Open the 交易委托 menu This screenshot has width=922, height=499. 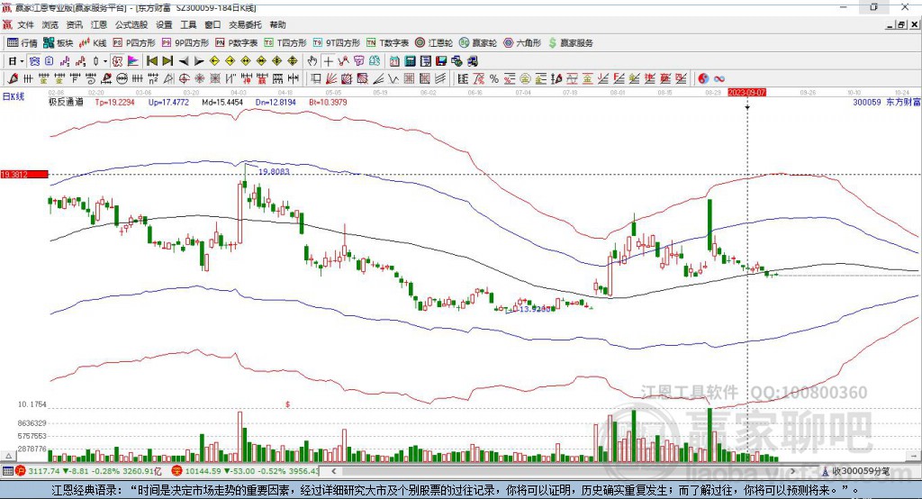(245, 24)
